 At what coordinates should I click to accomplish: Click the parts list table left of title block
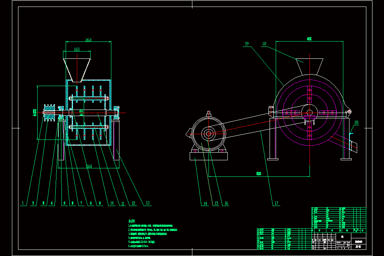[x=284, y=239]
